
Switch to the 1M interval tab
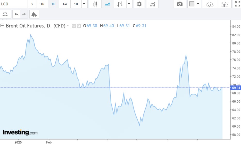coord(65,4)
